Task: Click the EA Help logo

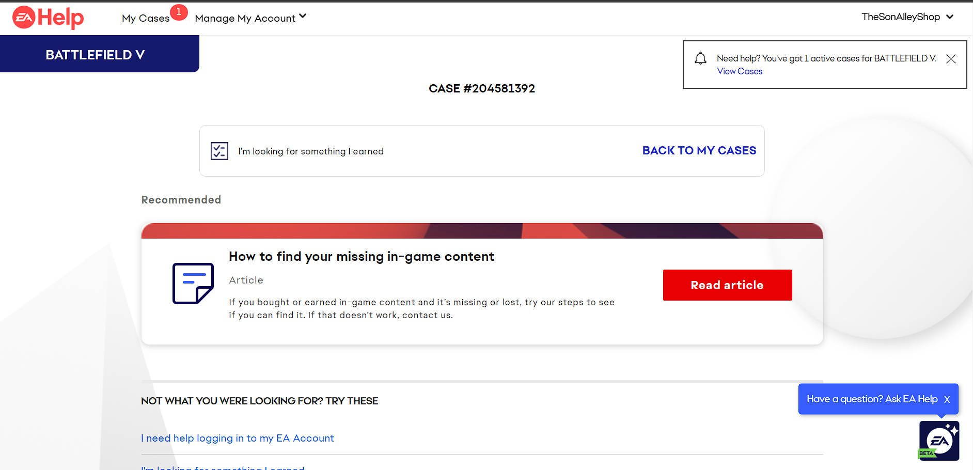Action: click(x=48, y=18)
